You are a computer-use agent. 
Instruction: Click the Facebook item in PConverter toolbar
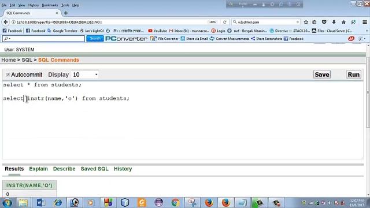click(294, 39)
